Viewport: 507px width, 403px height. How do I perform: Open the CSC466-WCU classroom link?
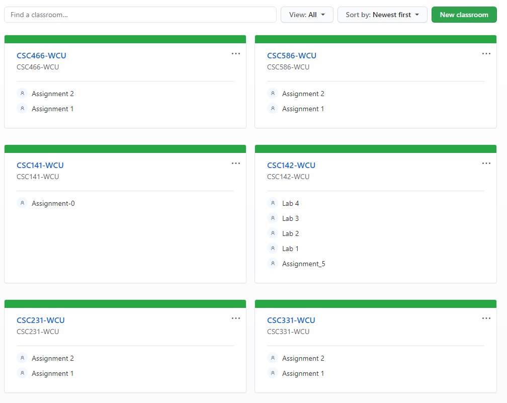tap(41, 56)
